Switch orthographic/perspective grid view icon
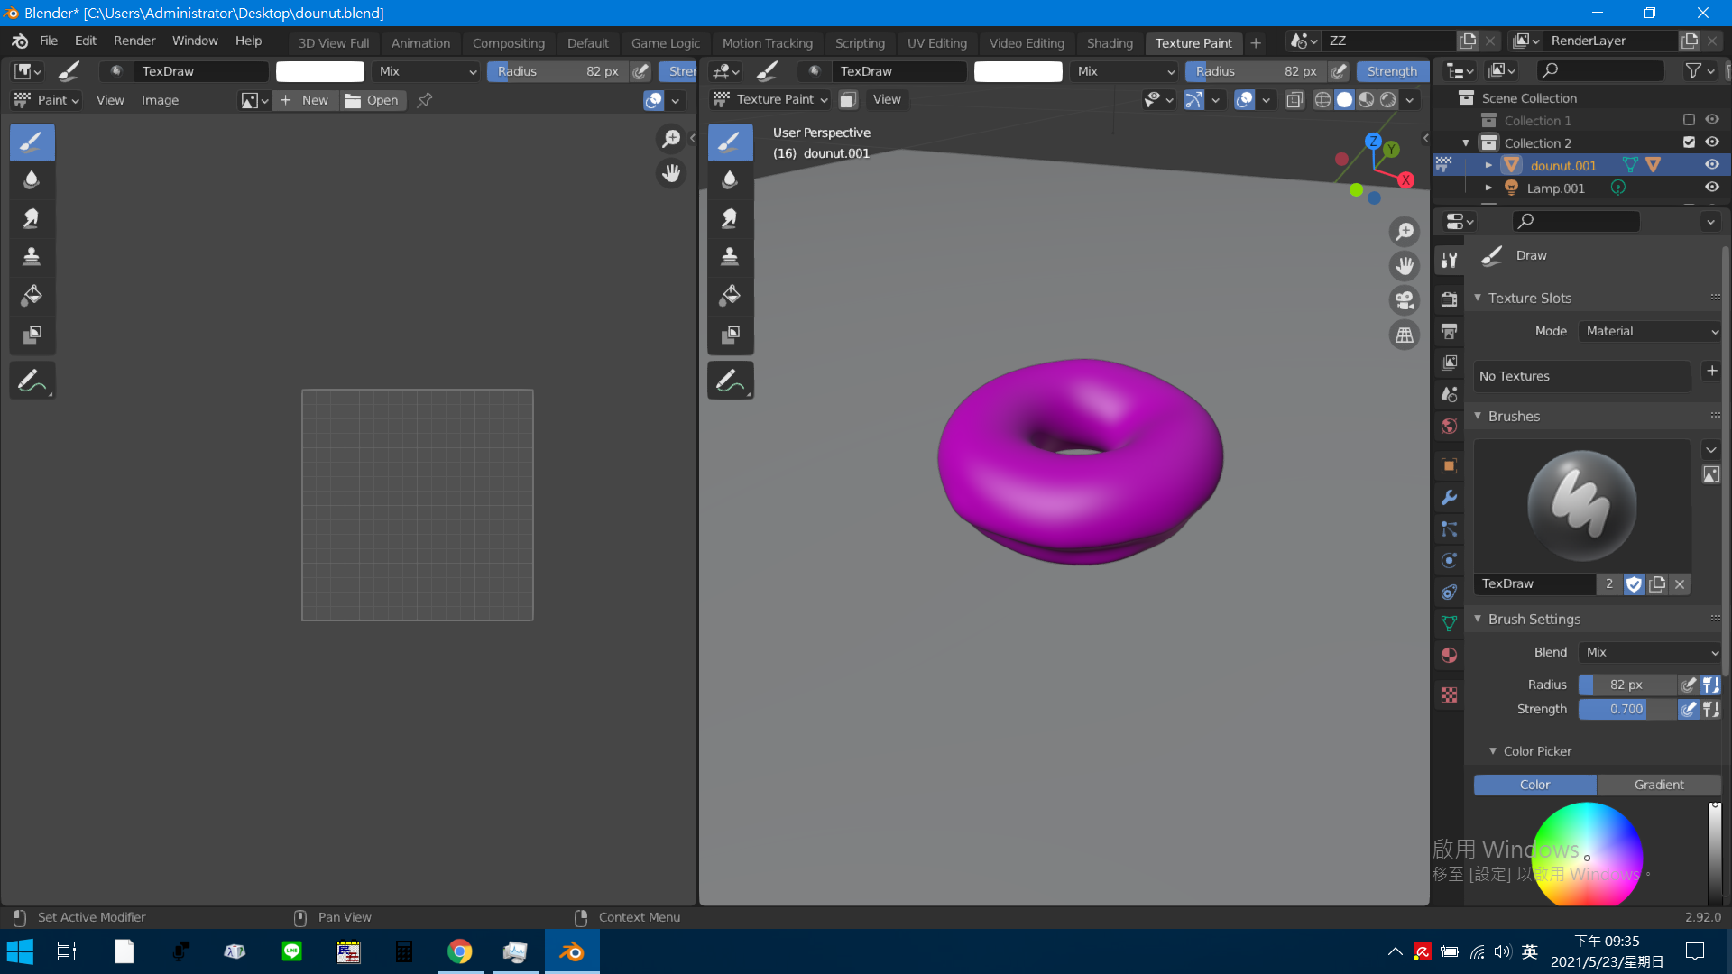 click(1405, 335)
